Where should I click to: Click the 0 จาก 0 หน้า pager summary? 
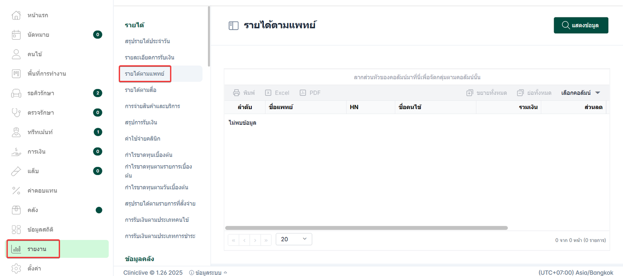click(x=580, y=240)
